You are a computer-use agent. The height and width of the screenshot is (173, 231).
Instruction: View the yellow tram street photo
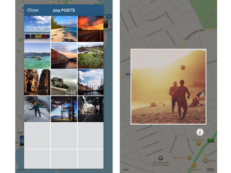(90, 109)
